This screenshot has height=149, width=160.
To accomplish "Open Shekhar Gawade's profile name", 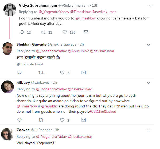I will pyautogui.click(x=32, y=45).
